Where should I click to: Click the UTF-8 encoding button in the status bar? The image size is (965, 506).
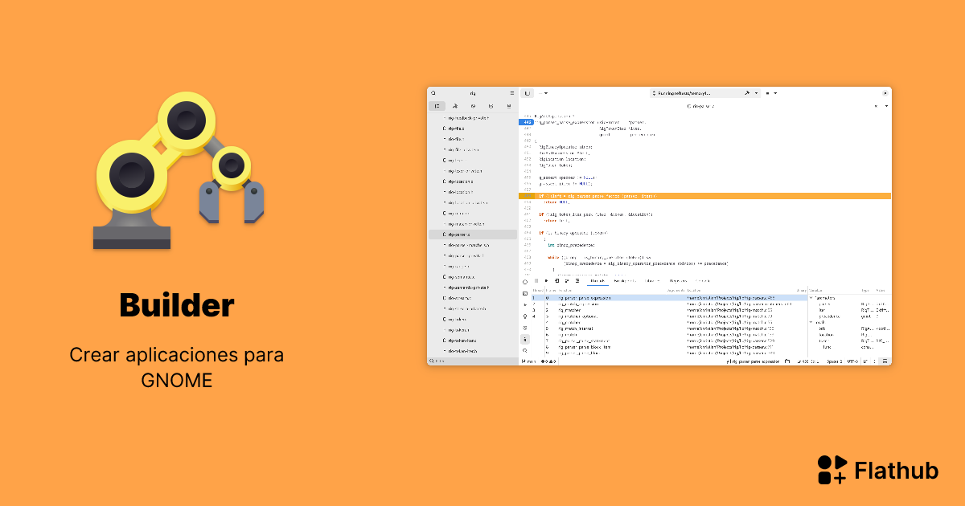coord(852,360)
